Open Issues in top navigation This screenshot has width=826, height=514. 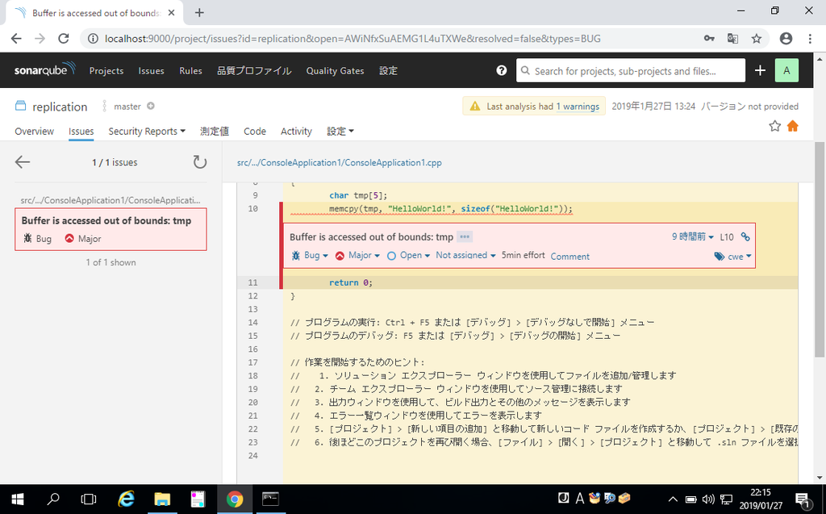click(151, 71)
